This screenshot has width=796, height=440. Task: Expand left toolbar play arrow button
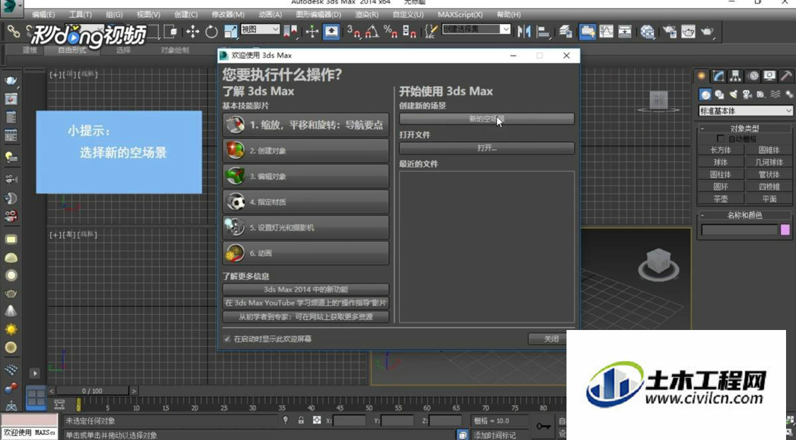pyautogui.click(x=34, y=373)
